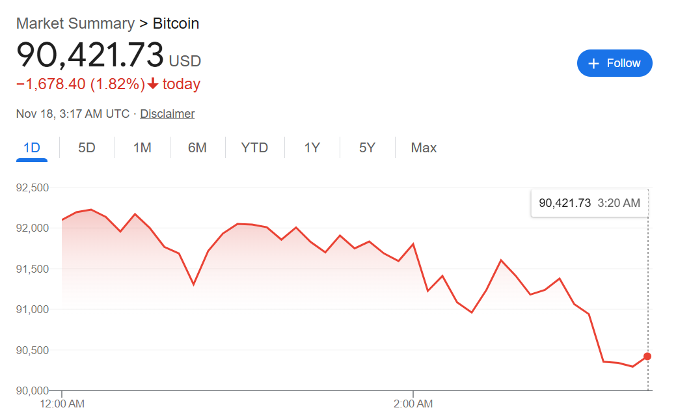Click the large 90,421.73 price
The height and width of the screenshot is (412, 691).
point(90,55)
